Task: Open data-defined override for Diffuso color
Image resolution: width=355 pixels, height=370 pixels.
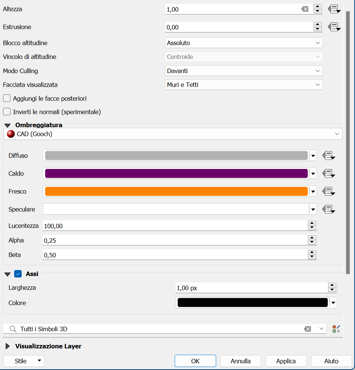Action: coord(328,156)
